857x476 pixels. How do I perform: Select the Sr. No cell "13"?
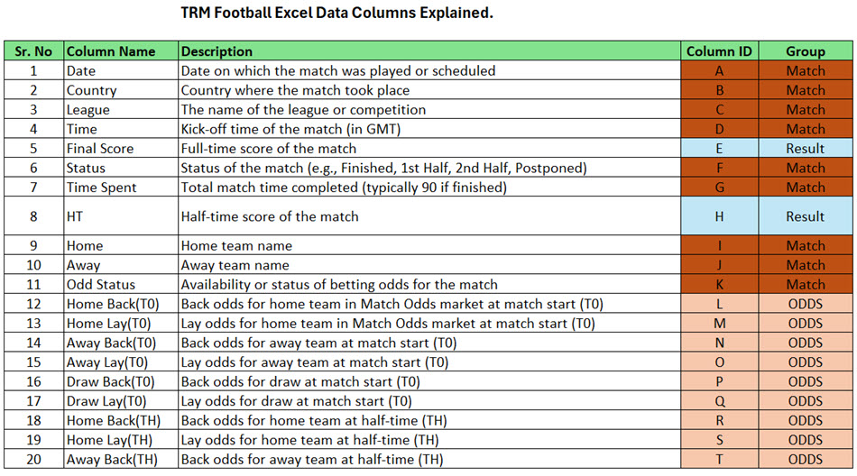point(34,323)
